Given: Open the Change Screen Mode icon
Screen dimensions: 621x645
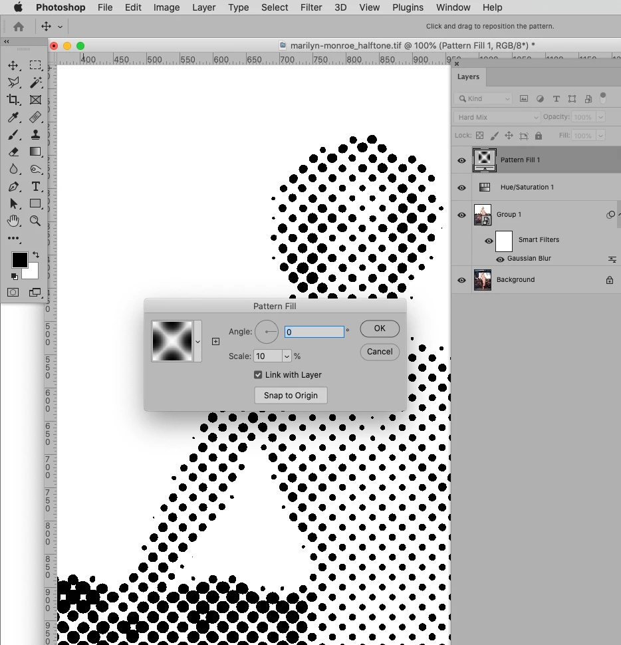Looking at the screenshot, I should click(x=35, y=293).
